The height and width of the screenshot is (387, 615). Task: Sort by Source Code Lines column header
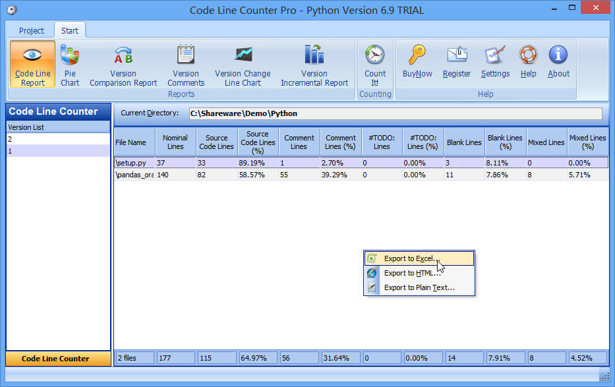pyautogui.click(x=217, y=142)
